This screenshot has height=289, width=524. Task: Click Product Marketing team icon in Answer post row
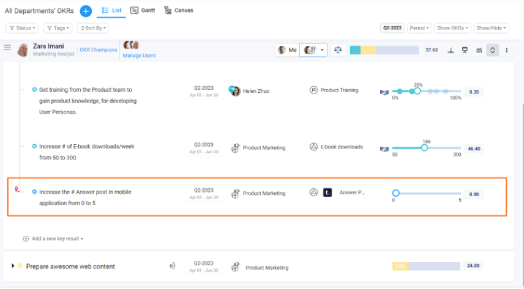coord(235,194)
